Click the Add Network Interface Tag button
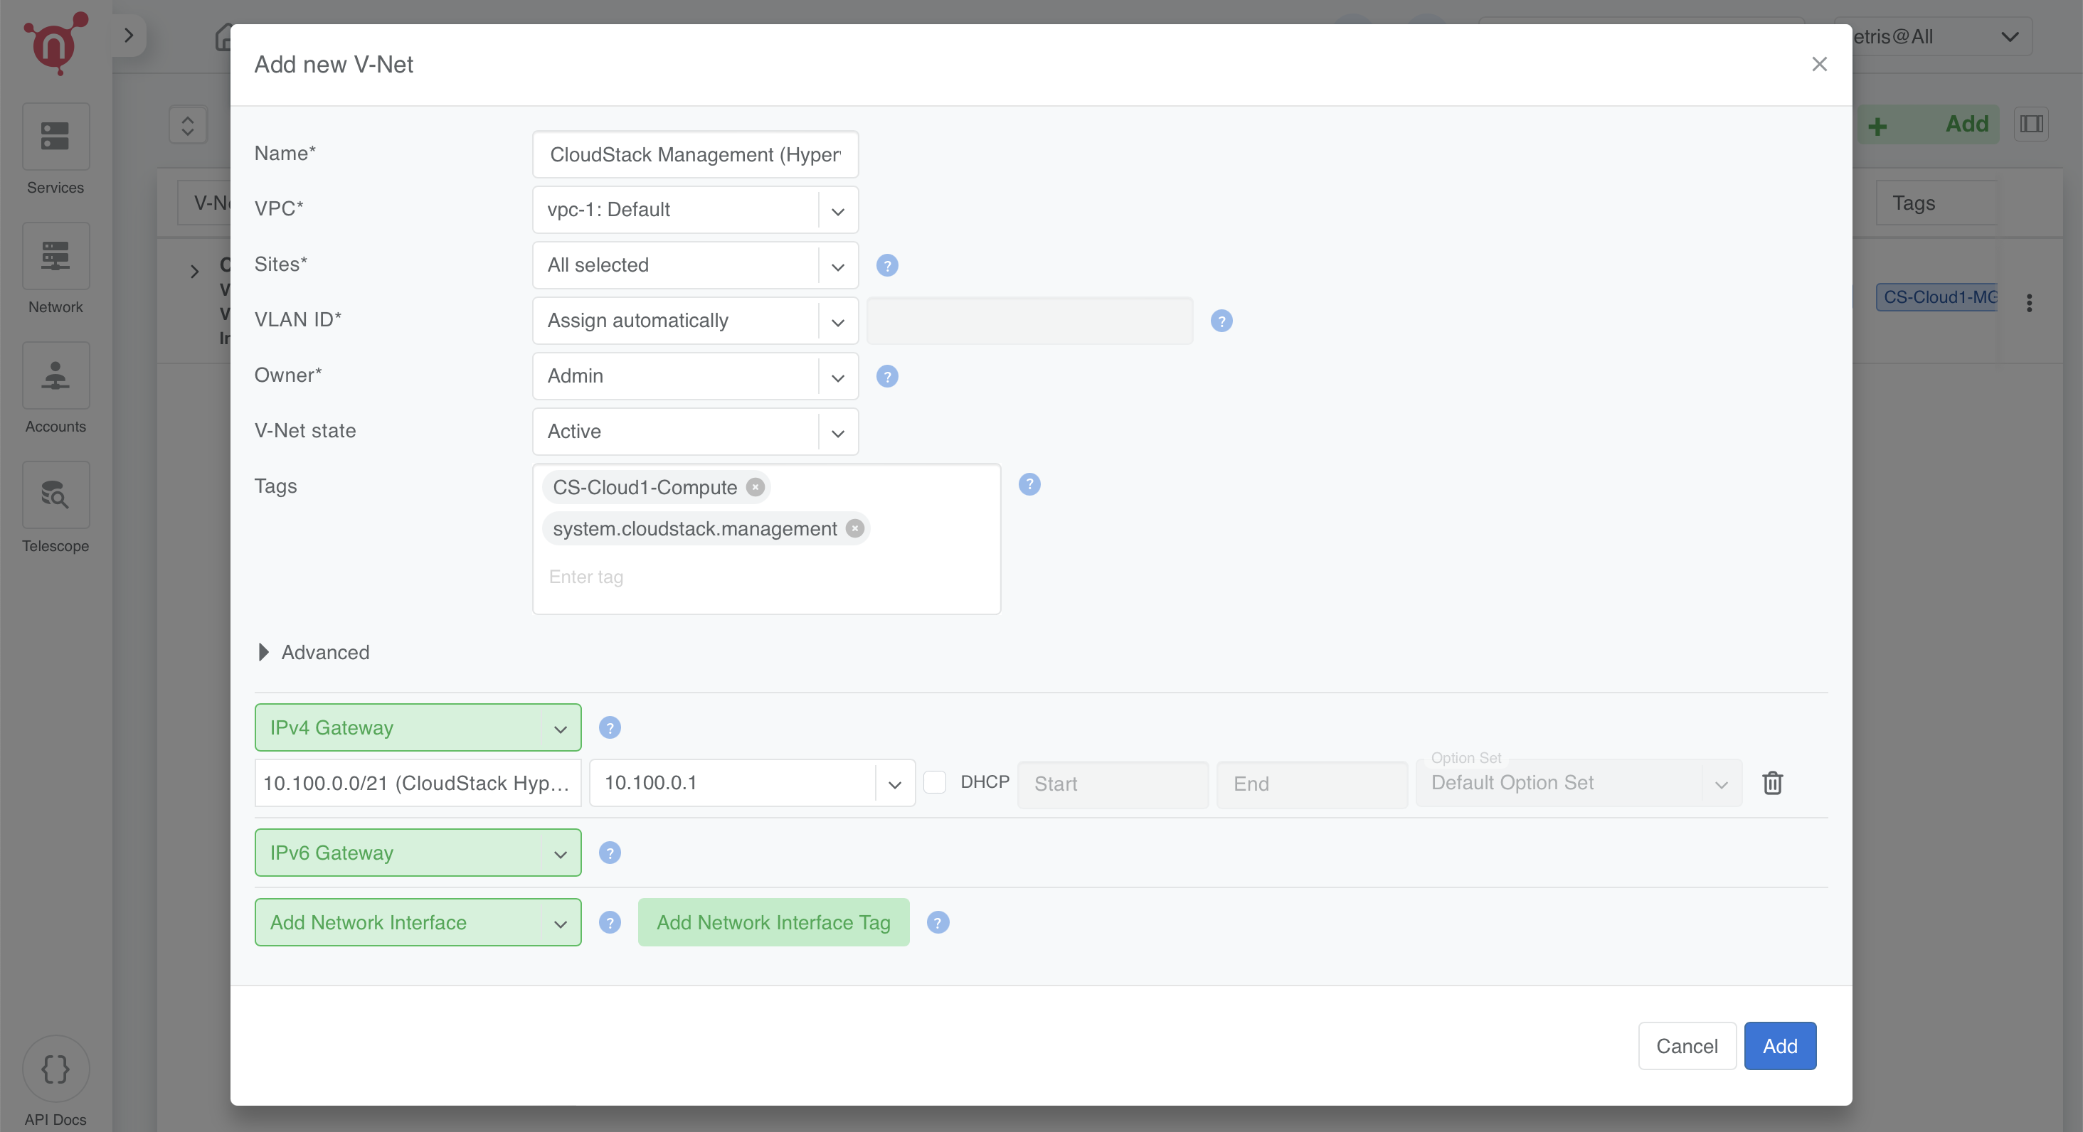 tap(772, 922)
